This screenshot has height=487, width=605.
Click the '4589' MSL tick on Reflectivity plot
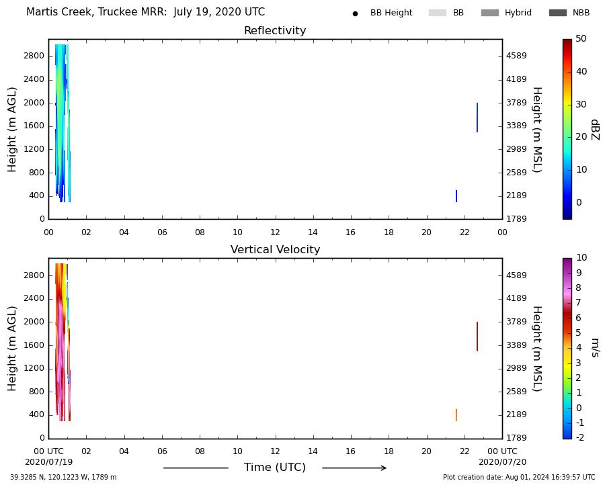pos(516,56)
